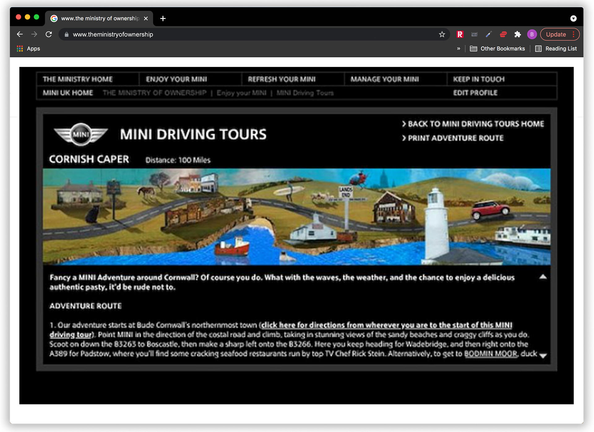This screenshot has width=594, height=432.
Task: Click the ADVENTURE ROUTE heading
Action: click(x=86, y=306)
